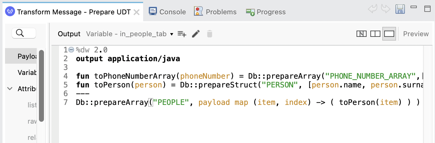
Task: Click the save disk icon
Action: pos(400,9)
